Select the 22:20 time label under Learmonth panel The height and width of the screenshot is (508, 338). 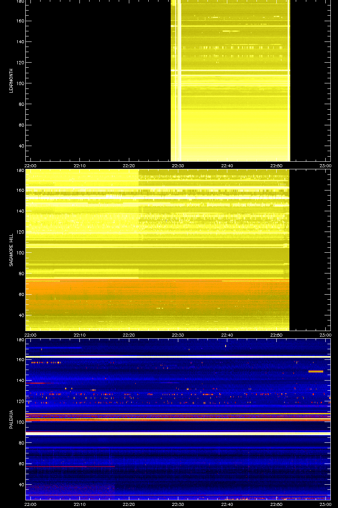click(x=129, y=166)
